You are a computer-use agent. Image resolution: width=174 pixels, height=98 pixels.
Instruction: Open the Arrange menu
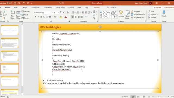click(121, 15)
